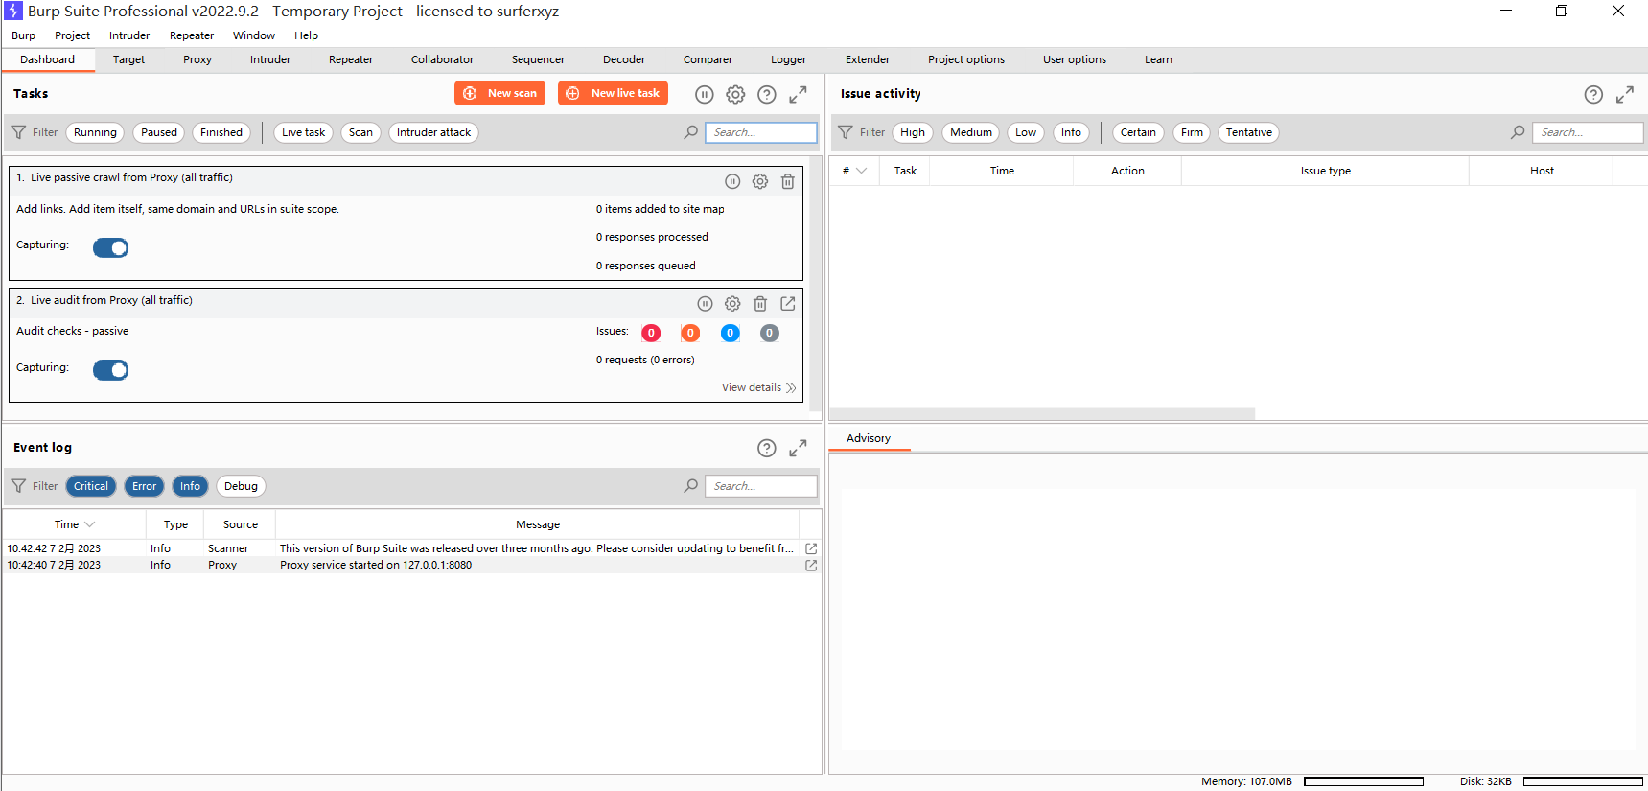Open the Burp menu
The width and height of the screenshot is (1648, 791).
(x=24, y=35)
